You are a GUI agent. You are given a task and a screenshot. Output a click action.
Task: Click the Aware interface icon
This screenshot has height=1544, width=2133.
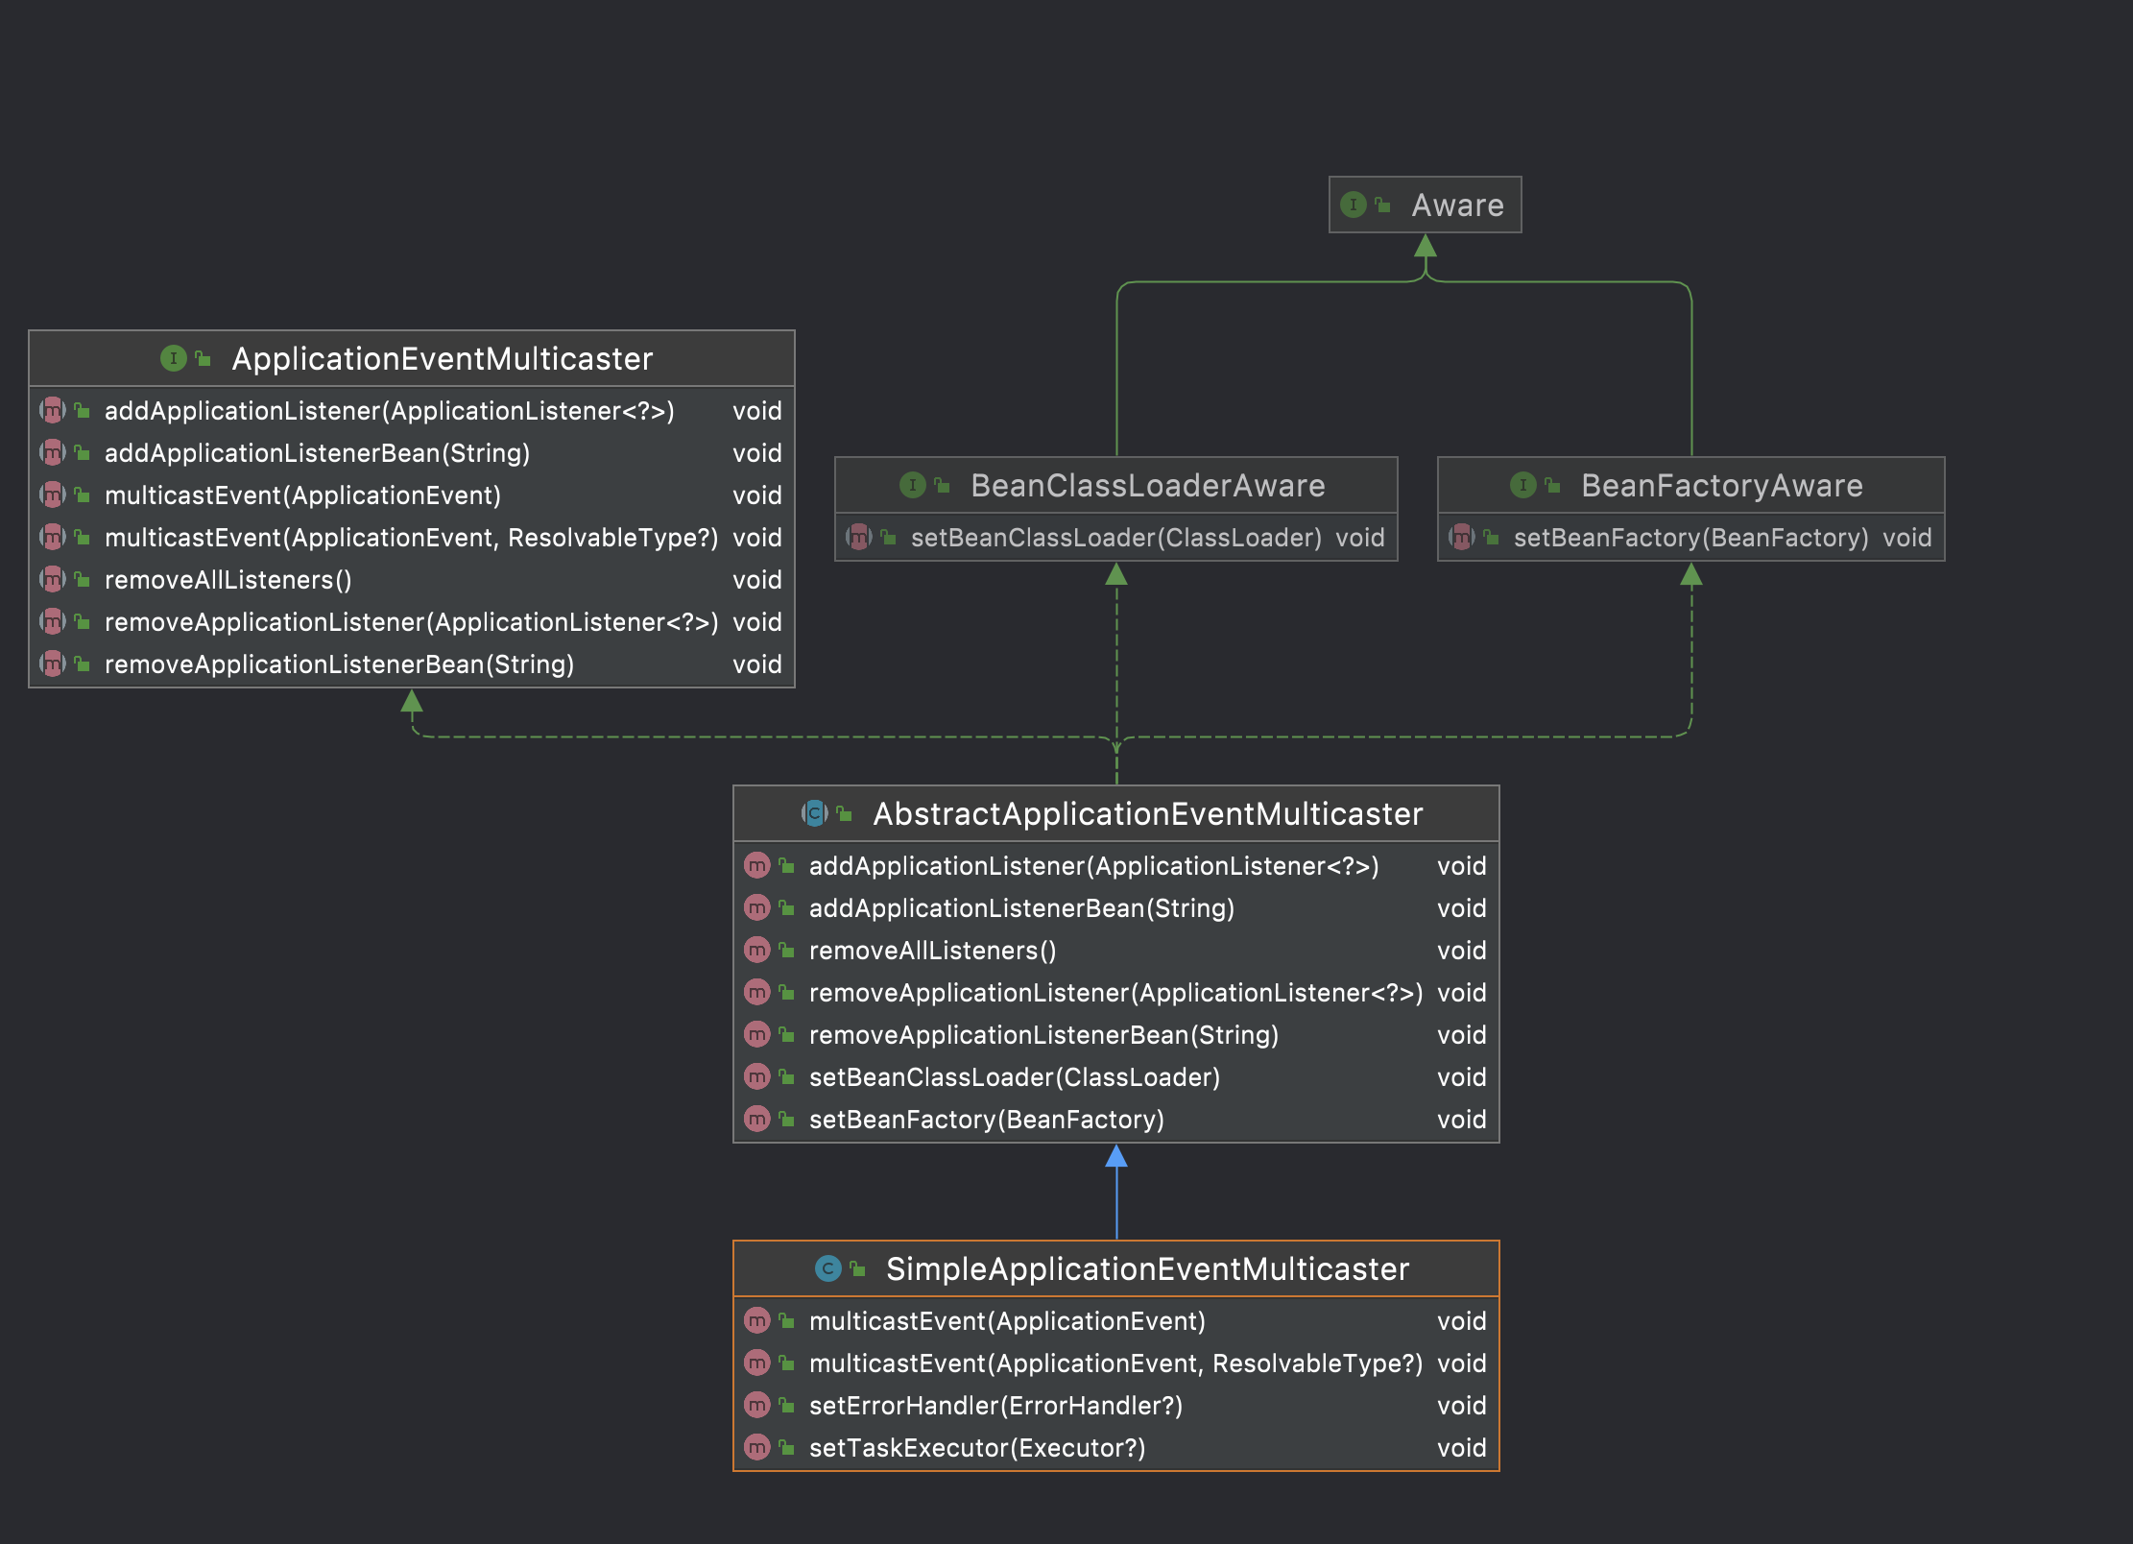(x=1353, y=205)
